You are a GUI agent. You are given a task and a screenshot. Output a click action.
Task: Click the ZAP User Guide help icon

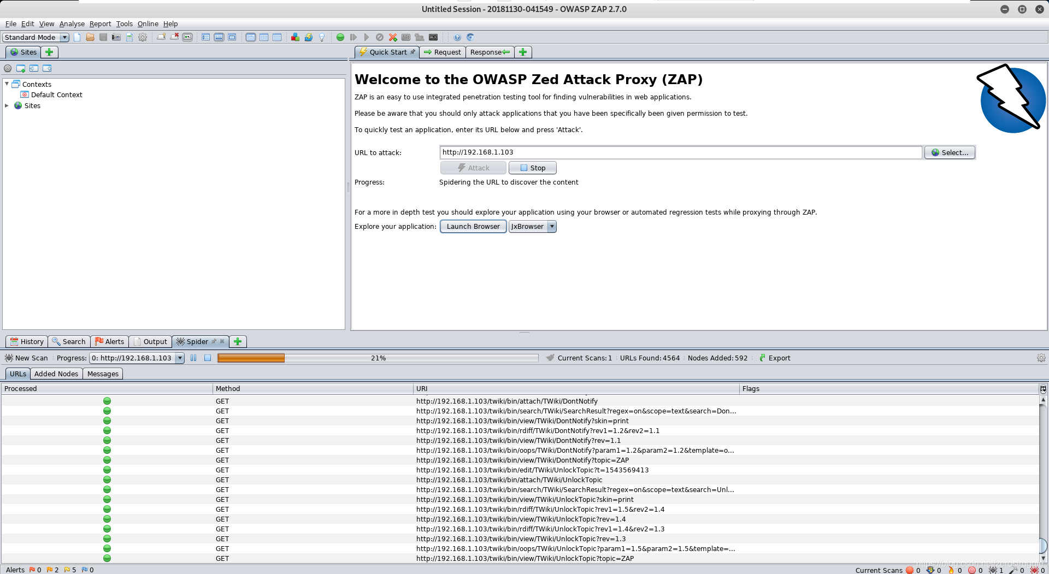pos(457,37)
